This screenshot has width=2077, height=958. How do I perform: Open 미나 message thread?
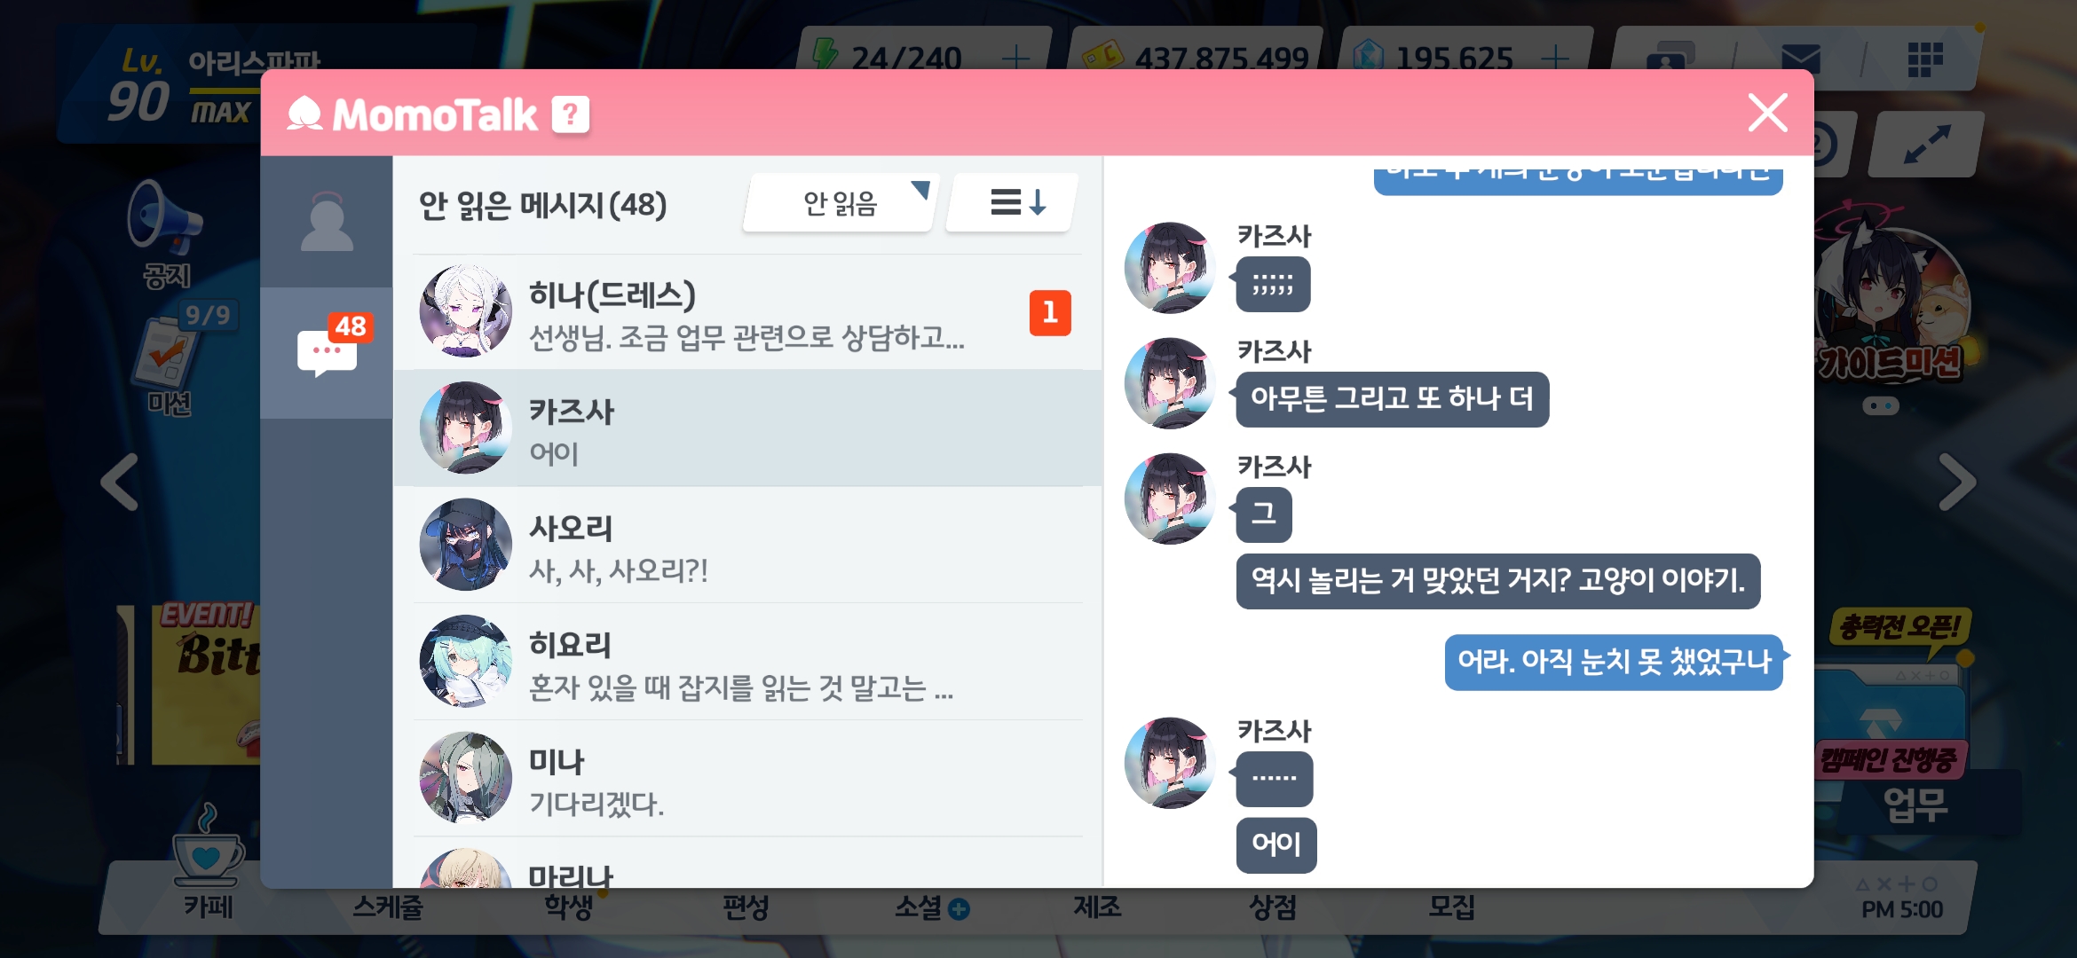(x=747, y=778)
